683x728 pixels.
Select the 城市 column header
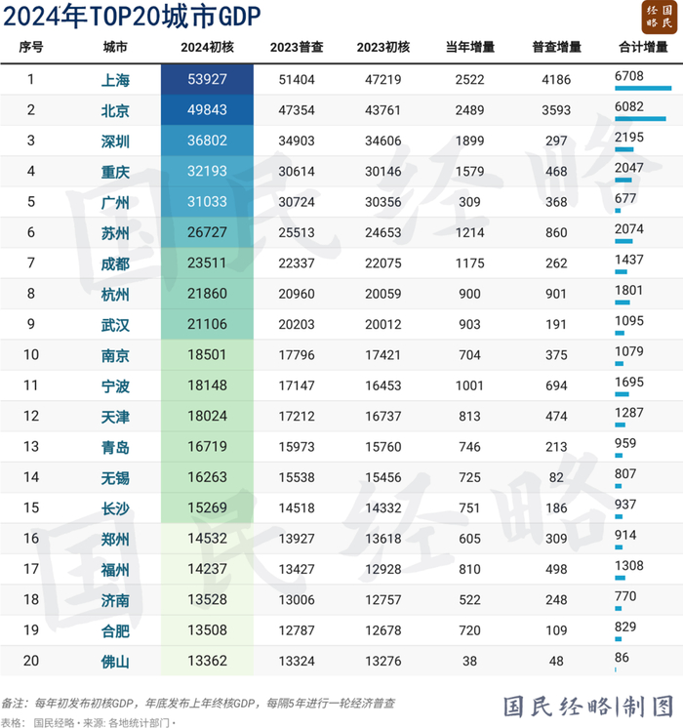tap(115, 48)
